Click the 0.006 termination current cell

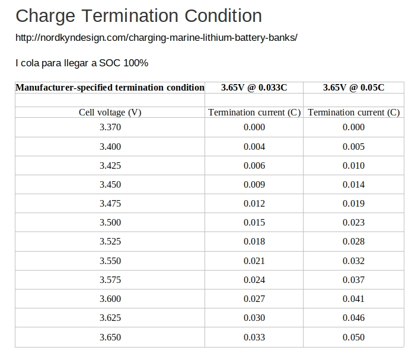click(254, 166)
